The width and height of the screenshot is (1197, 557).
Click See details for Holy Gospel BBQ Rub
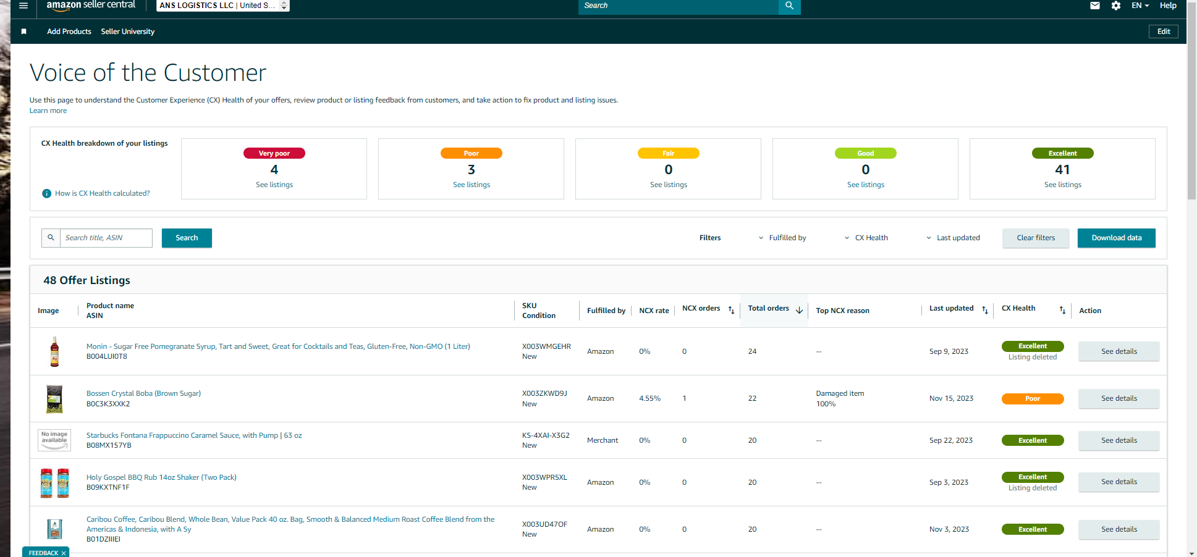pyautogui.click(x=1119, y=482)
